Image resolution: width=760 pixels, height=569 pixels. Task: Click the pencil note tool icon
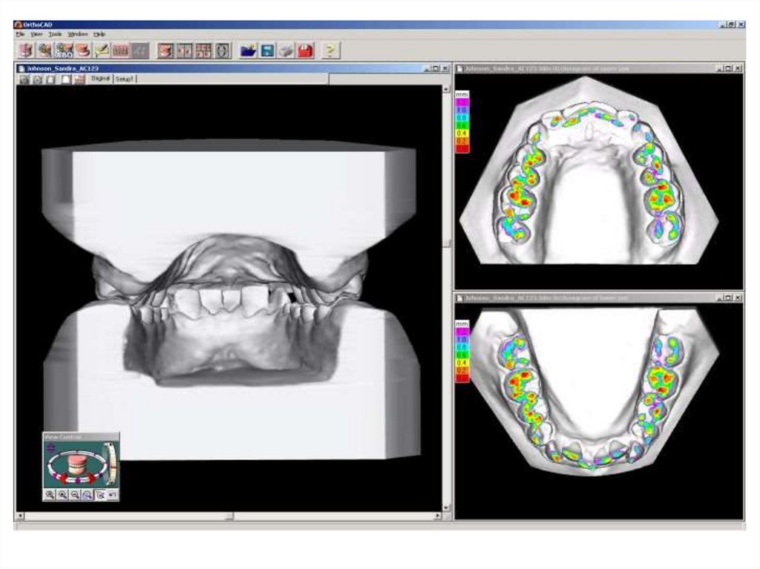point(102,50)
